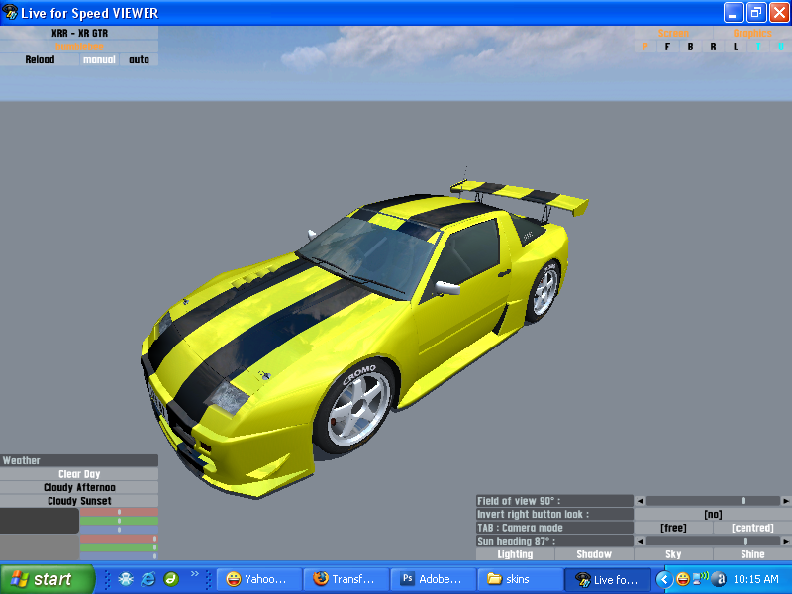Click the yellow car's front CROMO wheel
Image resolution: width=792 pixels, height=594 pixels.
355,406
